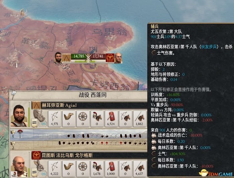Image resolution: width=234 pixels, height=178 pixels.
Task: Click the rabbit tactic icon for defender
Action: tap(39, 166)
